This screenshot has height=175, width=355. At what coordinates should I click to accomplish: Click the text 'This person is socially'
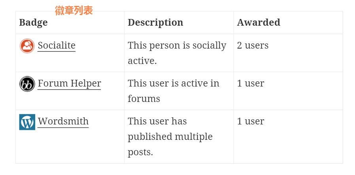177,45
